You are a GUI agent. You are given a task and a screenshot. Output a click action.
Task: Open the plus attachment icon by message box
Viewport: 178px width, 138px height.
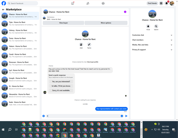point(43,116)
